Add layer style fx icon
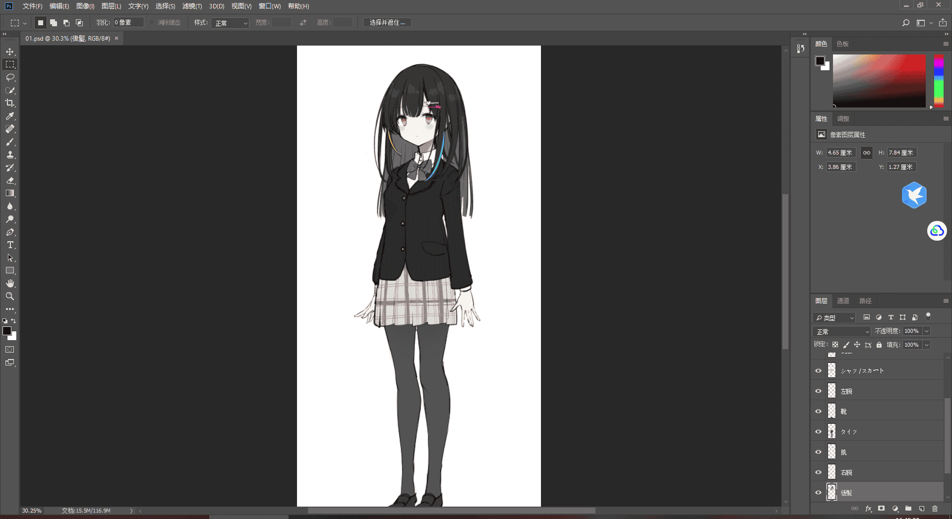Image resolution: width=952 pixels, height=519 pixels. tap(868, 509)
